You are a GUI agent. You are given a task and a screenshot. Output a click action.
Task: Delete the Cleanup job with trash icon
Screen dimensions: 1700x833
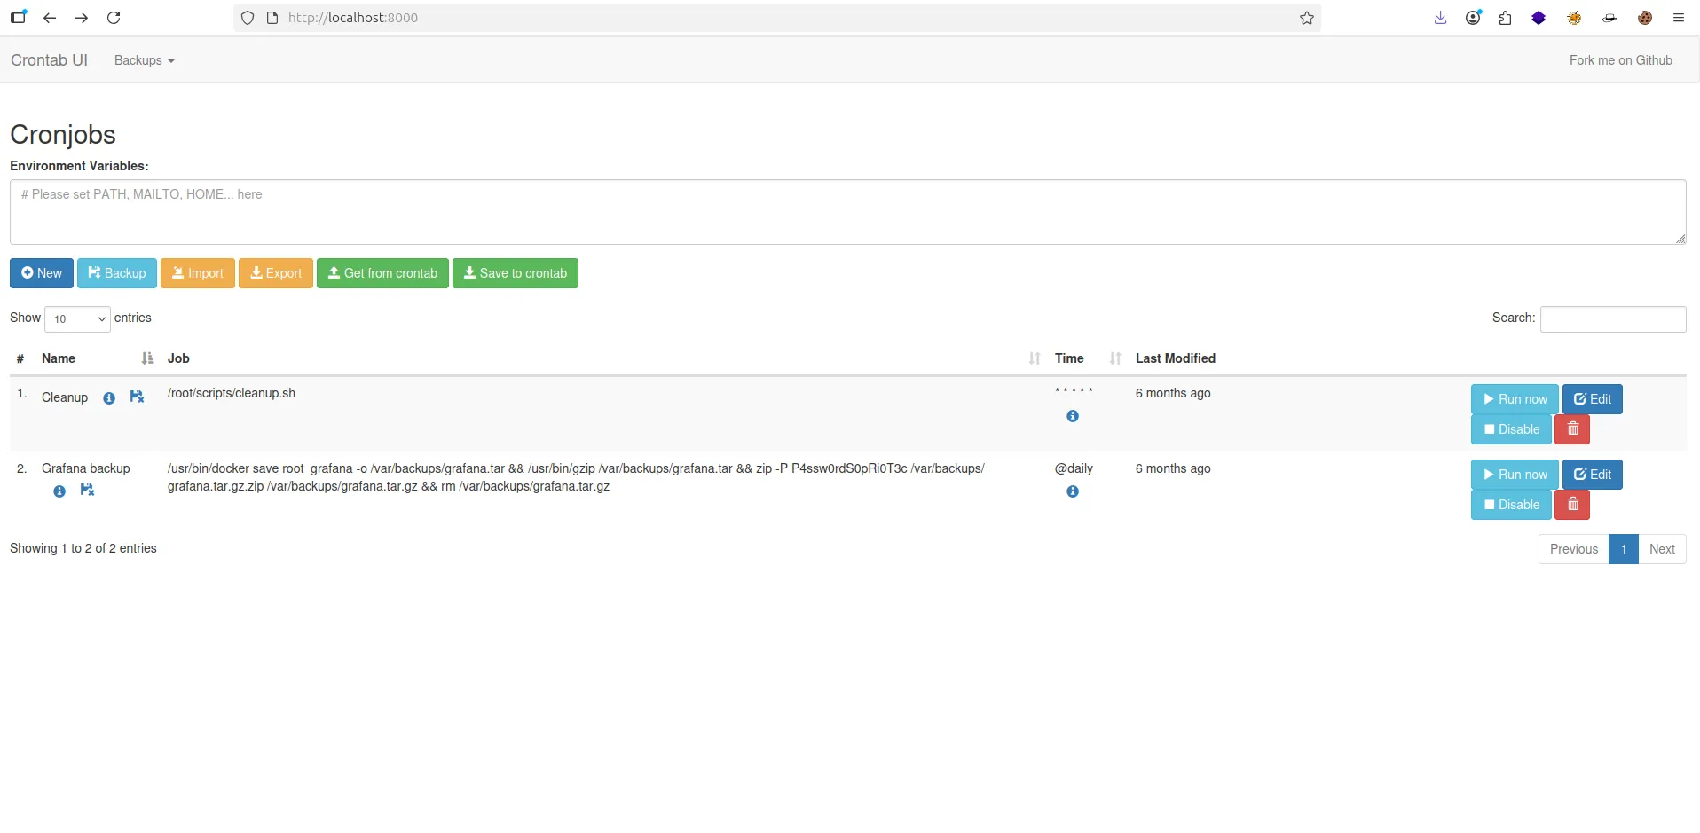(x=1572, y=429)
